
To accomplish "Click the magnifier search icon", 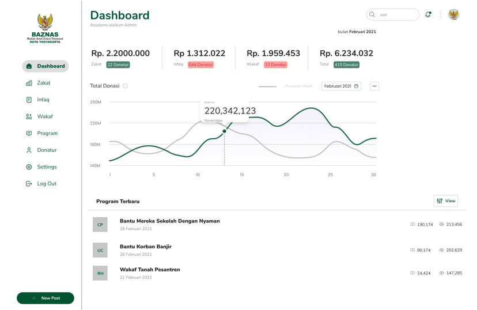I will (372, 14).
